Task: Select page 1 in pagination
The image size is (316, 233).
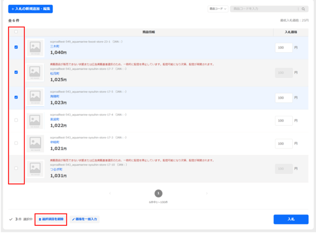Action: pyautogui.click(x=158, y=193)
